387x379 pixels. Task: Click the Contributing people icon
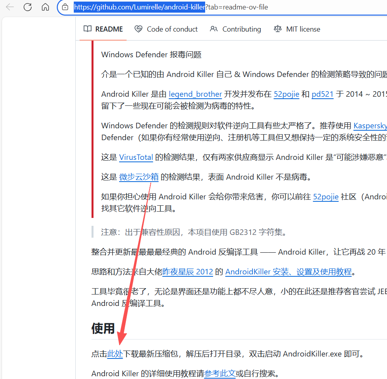[x=214, y=29]
